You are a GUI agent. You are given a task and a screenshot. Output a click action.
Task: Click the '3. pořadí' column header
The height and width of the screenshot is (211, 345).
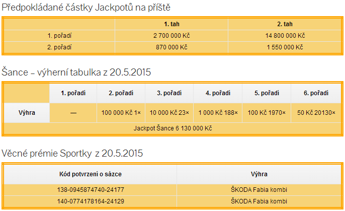coord(169,93)
